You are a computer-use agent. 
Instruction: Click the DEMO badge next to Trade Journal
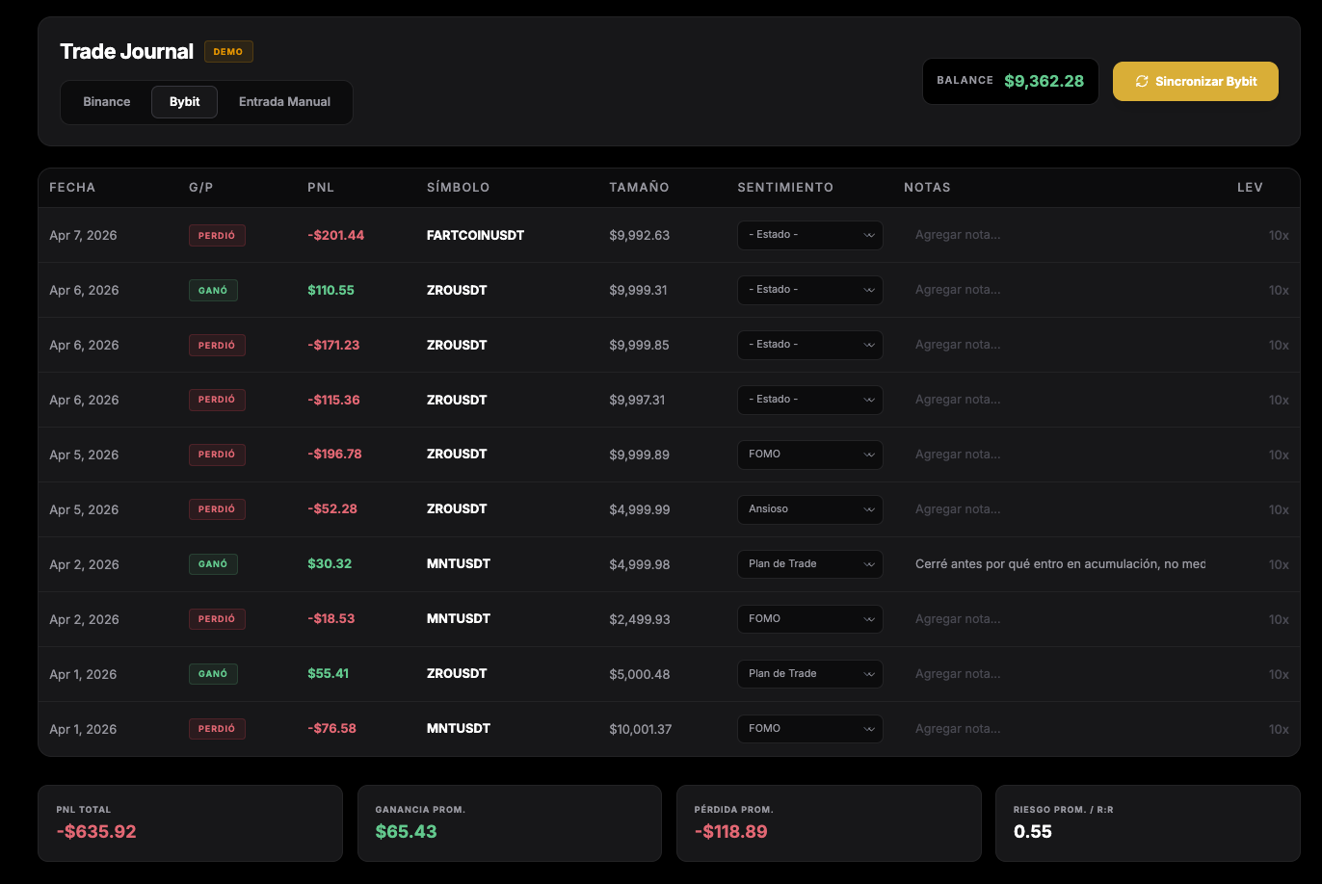[x=228, y=52]
